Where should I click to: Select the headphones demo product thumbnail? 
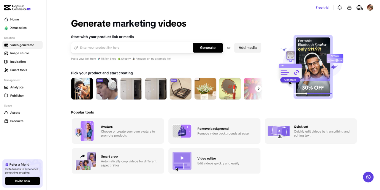click(x=107, y=89)
